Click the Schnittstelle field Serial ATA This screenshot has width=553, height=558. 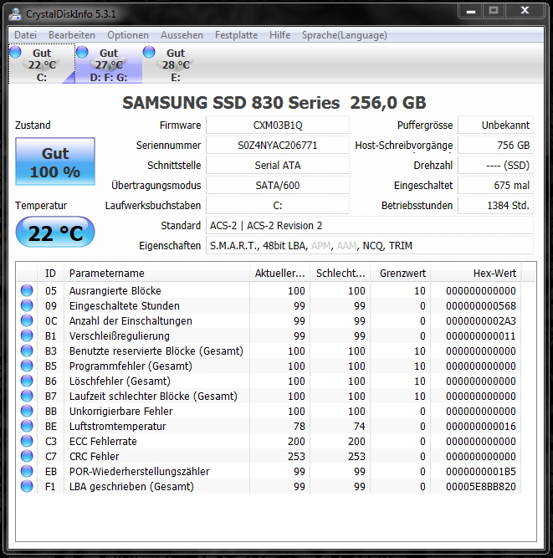(x=278, y=165)
